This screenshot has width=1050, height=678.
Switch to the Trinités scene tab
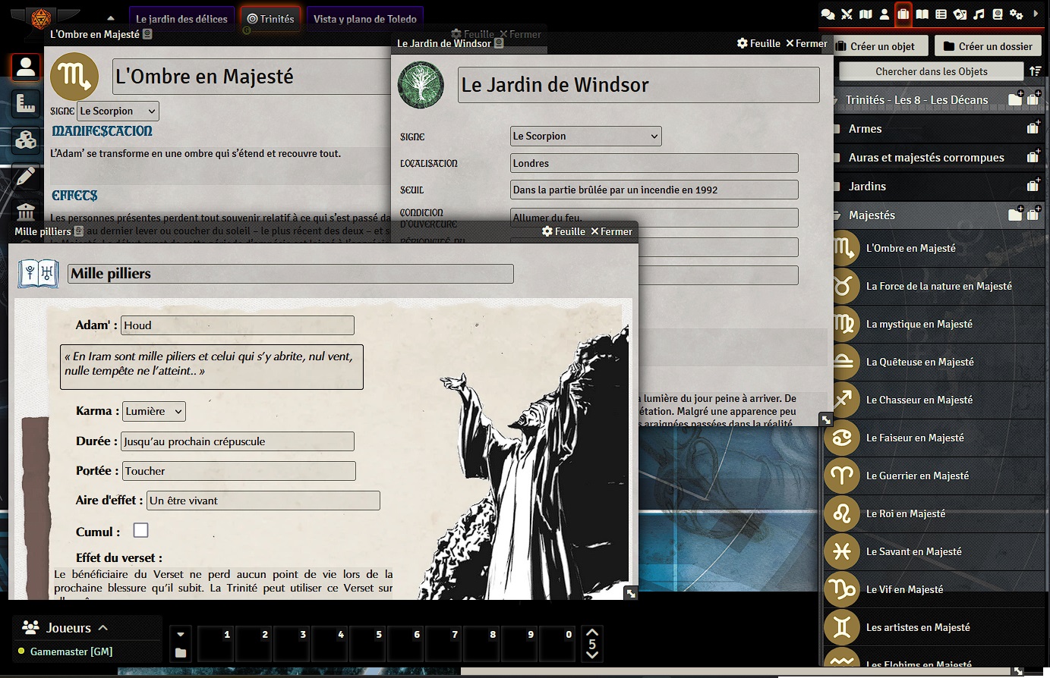tap(271, 19)
